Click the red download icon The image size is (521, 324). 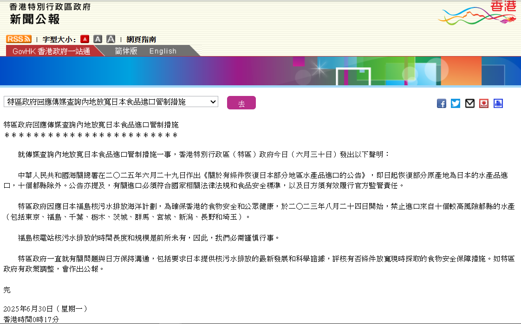click(484, 103)
